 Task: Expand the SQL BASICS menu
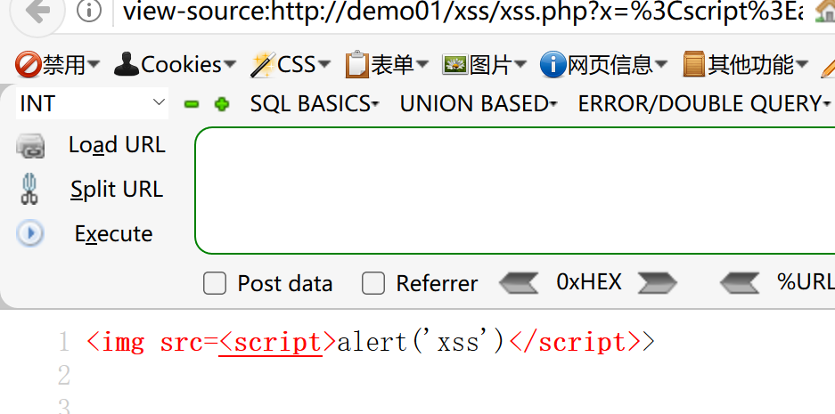tap(314, 104)
